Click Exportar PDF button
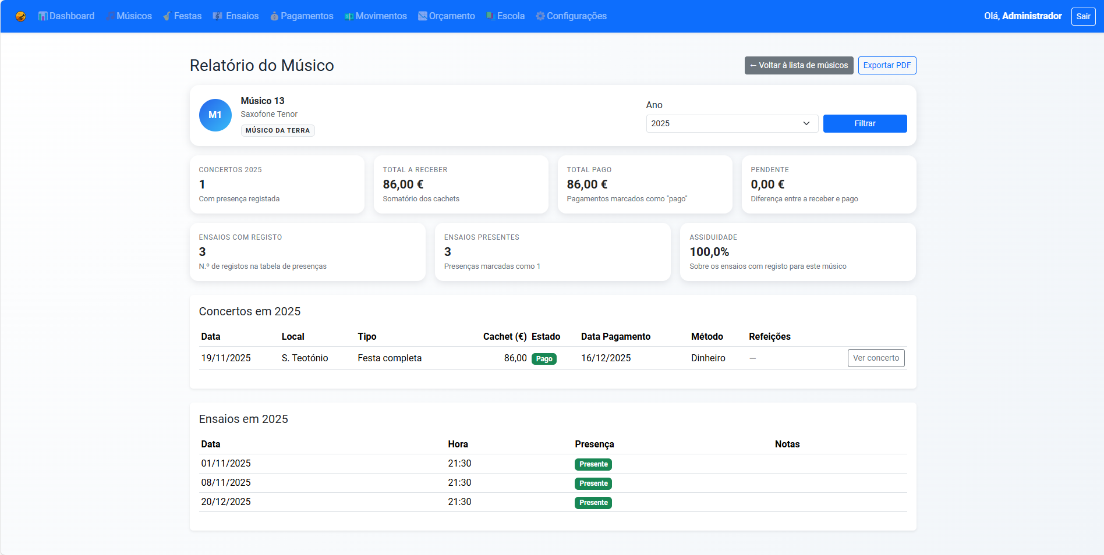 (x=886, y=65)
